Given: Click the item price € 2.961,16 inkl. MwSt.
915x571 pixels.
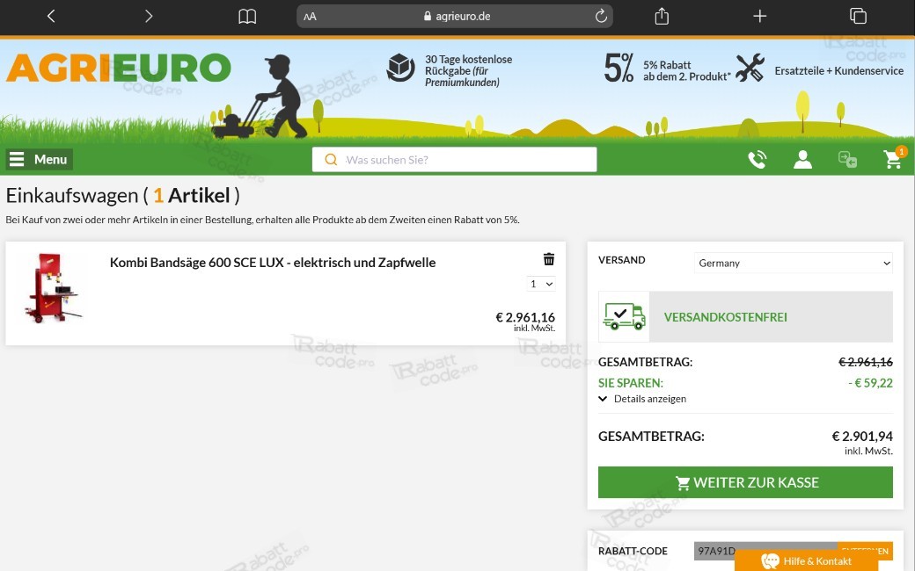Looking at the screenshot, I should coord(525,321).
